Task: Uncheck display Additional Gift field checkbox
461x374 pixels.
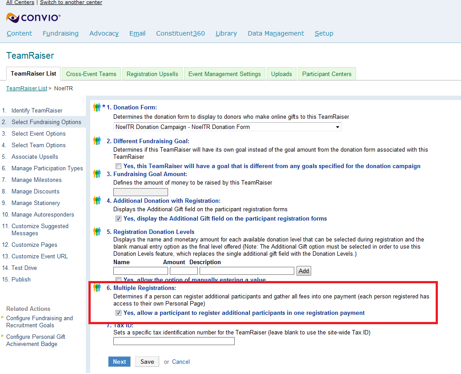Action: [x=119, y=219]
